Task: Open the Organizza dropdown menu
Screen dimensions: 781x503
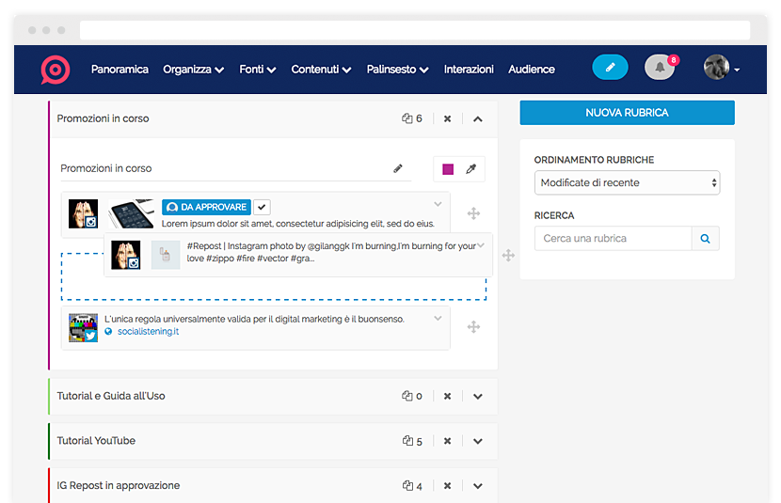Action: click(193, 70)
